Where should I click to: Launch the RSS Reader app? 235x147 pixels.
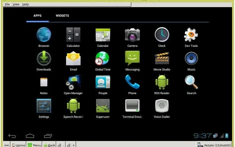(162, 82)
